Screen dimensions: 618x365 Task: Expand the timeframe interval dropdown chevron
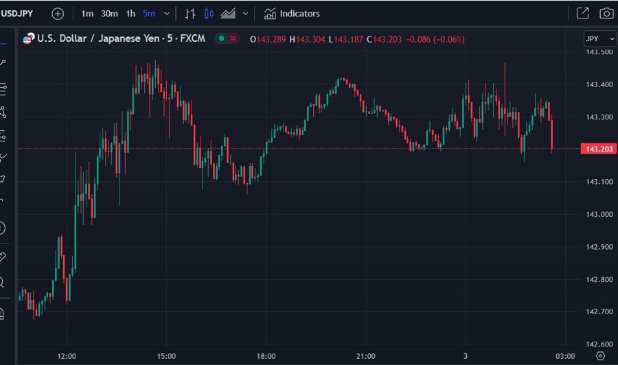point(167,14)
